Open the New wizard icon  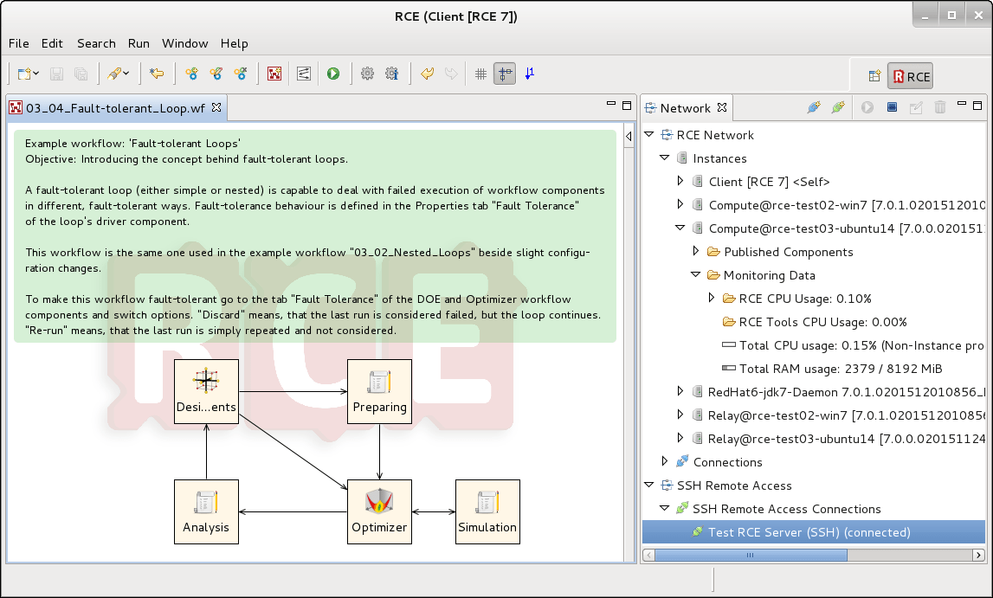(x=24, y=74)
